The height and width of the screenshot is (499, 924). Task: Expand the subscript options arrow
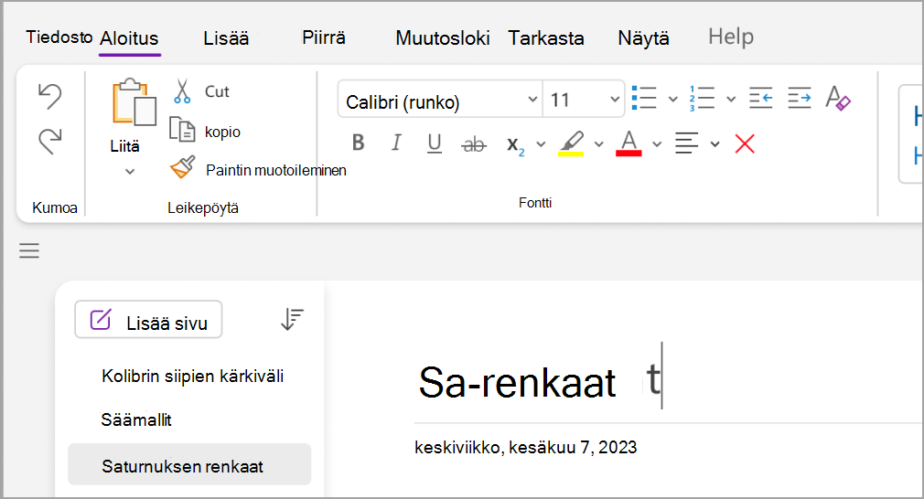pyautogui.click(x=541, y=144)
